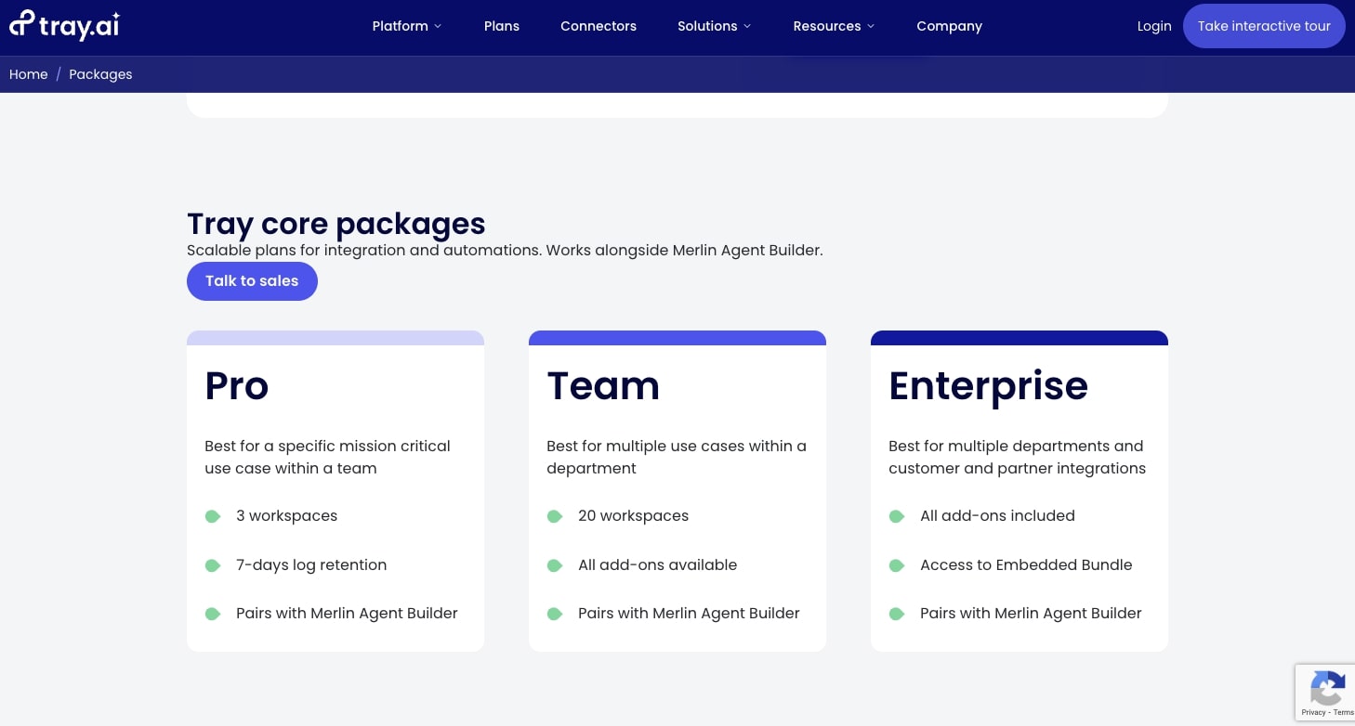This screenshot has width=1355, height=726.
Task: Click the 3 workspaces bullet icon
Action: click(213, 516)
